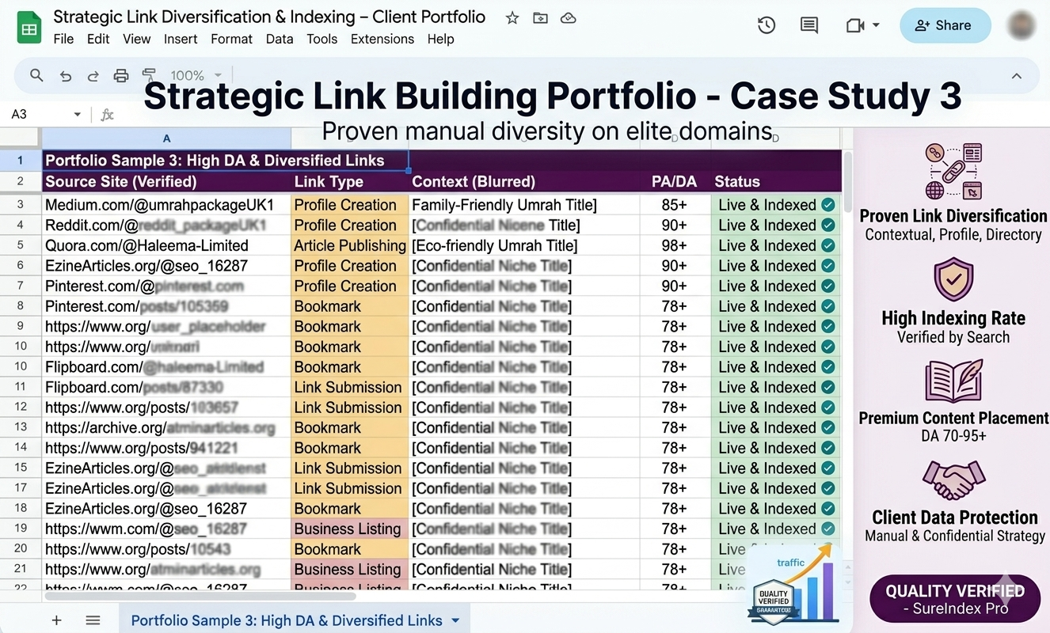Collapse the toolbar using the chevron

pyautogui.click(x=1017, y=75)
